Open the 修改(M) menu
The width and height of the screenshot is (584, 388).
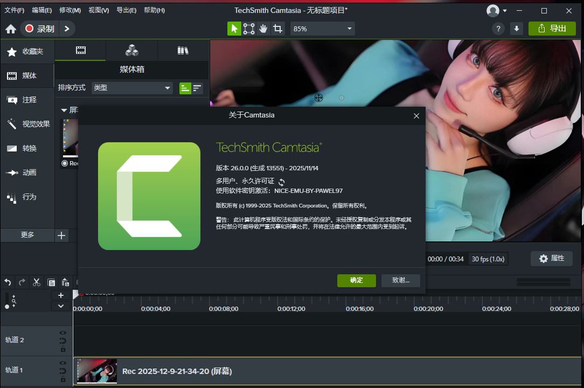tap(70, 10)
